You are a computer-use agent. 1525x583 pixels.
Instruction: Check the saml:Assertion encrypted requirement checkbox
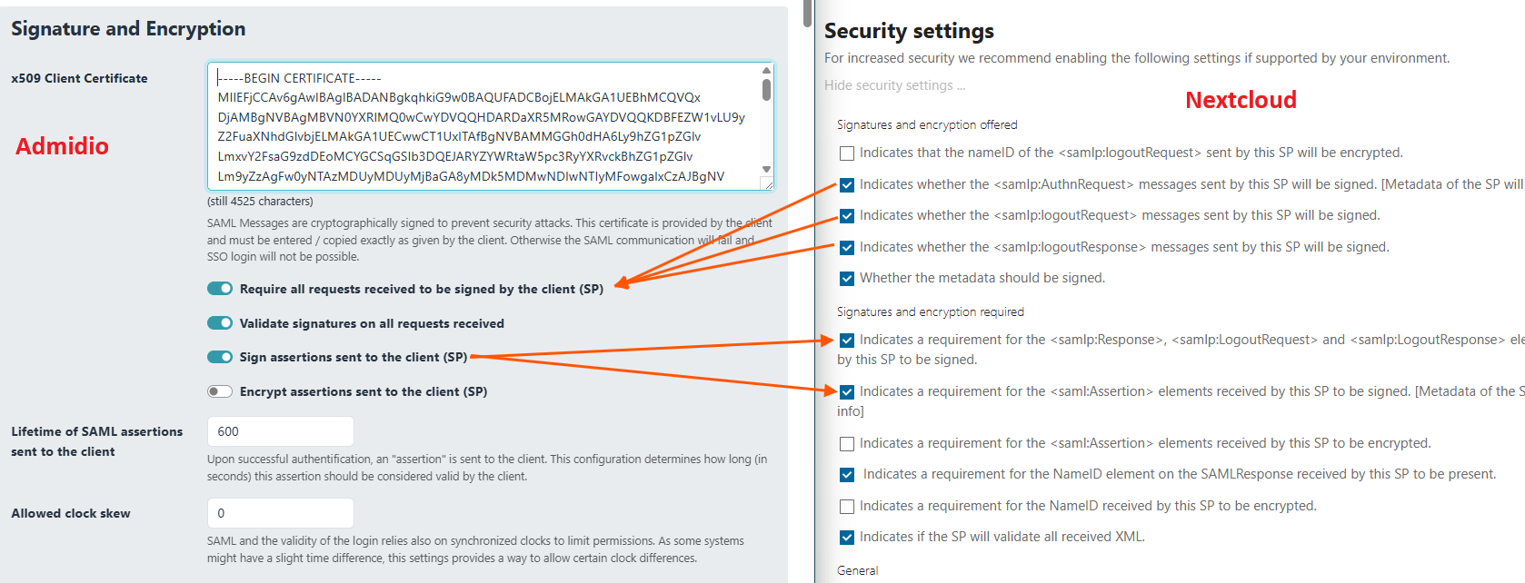(x=847, y=444)
